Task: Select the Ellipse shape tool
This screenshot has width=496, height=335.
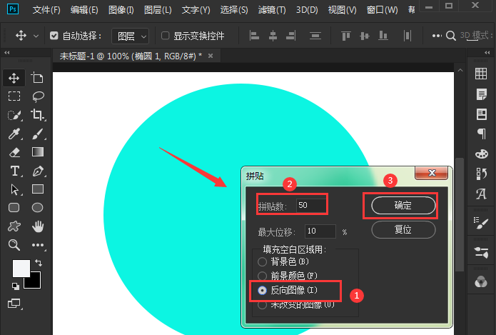Action: [x=38, y=208]
